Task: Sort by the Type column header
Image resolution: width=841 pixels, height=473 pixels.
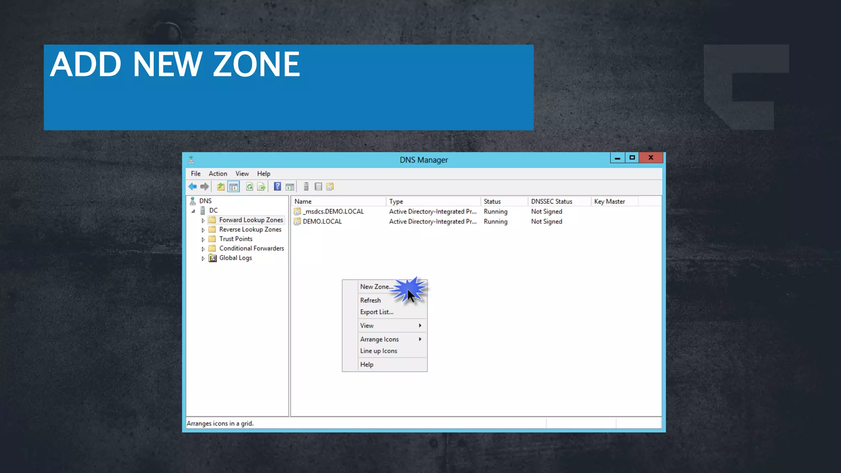Action: [433, 202]
